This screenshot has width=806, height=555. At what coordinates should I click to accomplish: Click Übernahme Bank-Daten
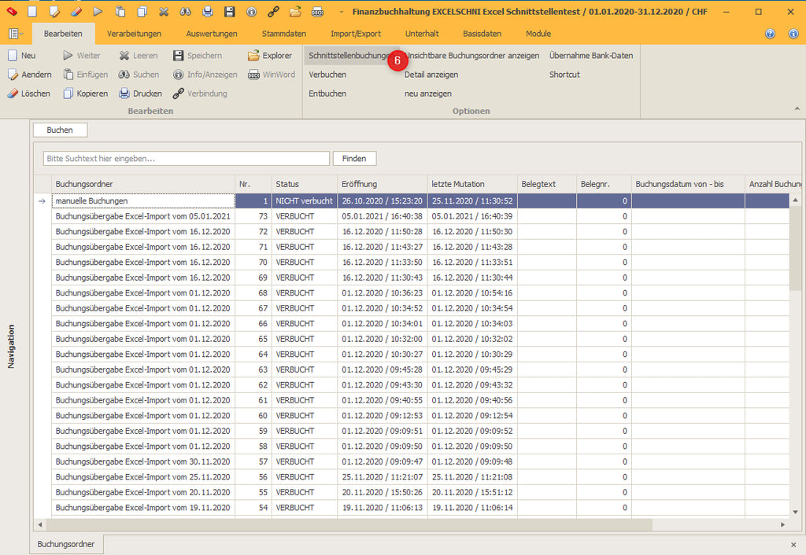[x=590, y=56]
